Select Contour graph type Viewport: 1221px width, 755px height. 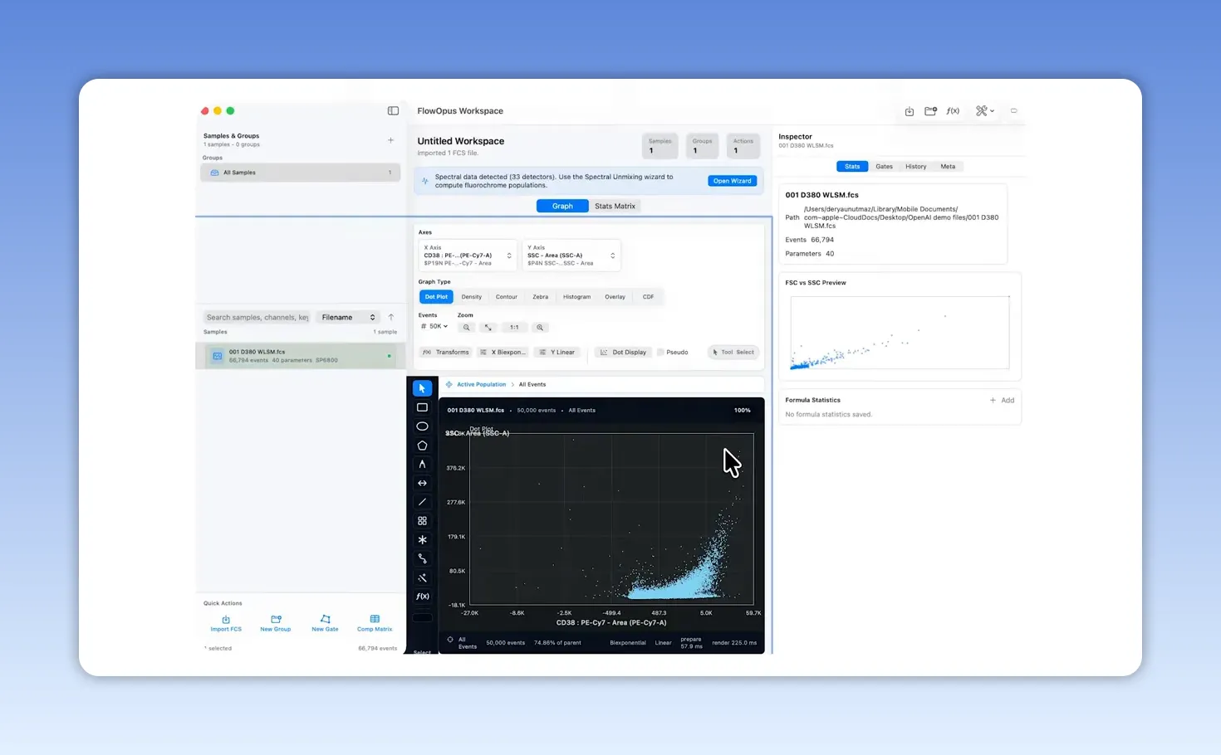pyautogui.click(x=507, y=297)
